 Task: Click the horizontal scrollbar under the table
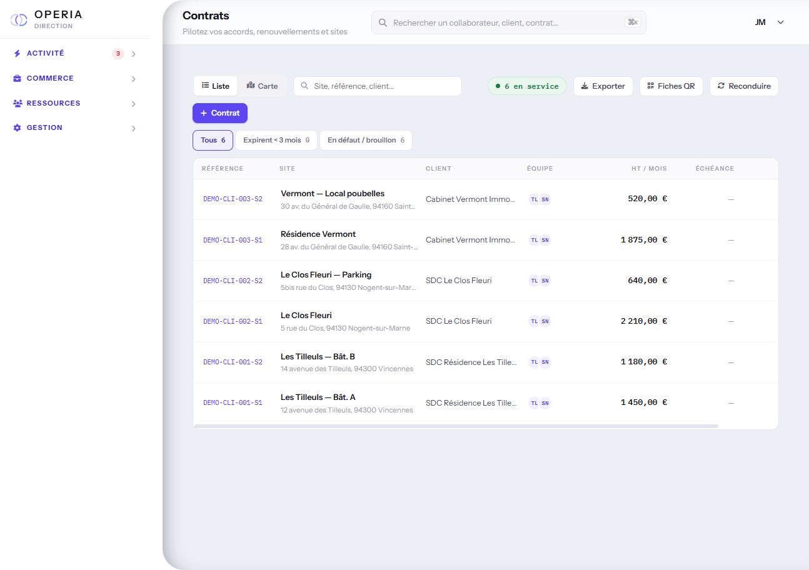point(456,426)
